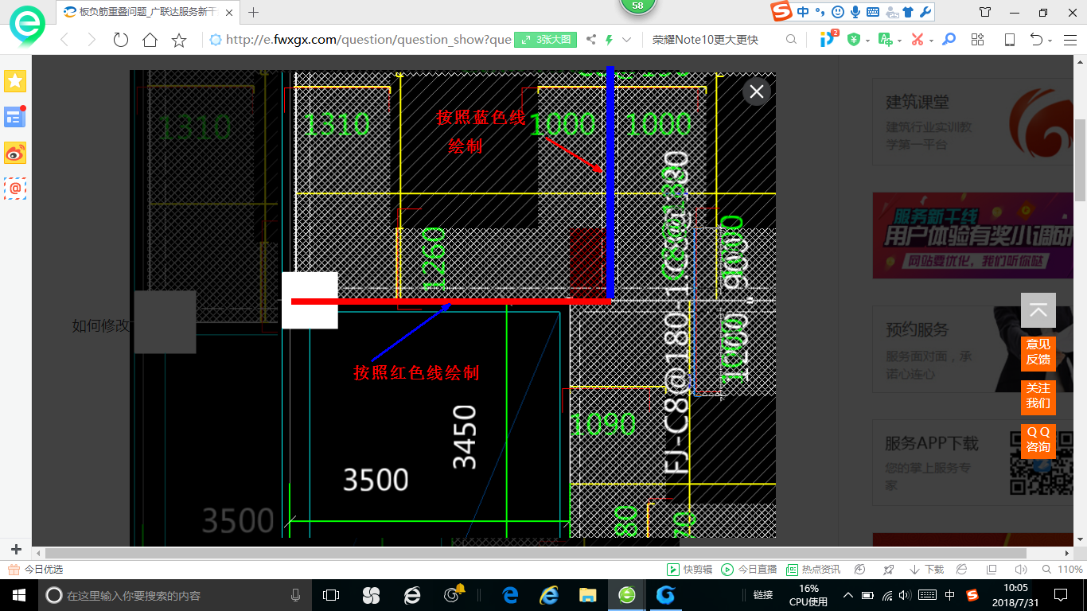Open the skin T-shirt icon in title bar
Image resolution: width=1087 pixels, height=611 pixels.
pos(985,12)
